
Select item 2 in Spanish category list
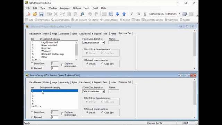click(x=54, y=93)
